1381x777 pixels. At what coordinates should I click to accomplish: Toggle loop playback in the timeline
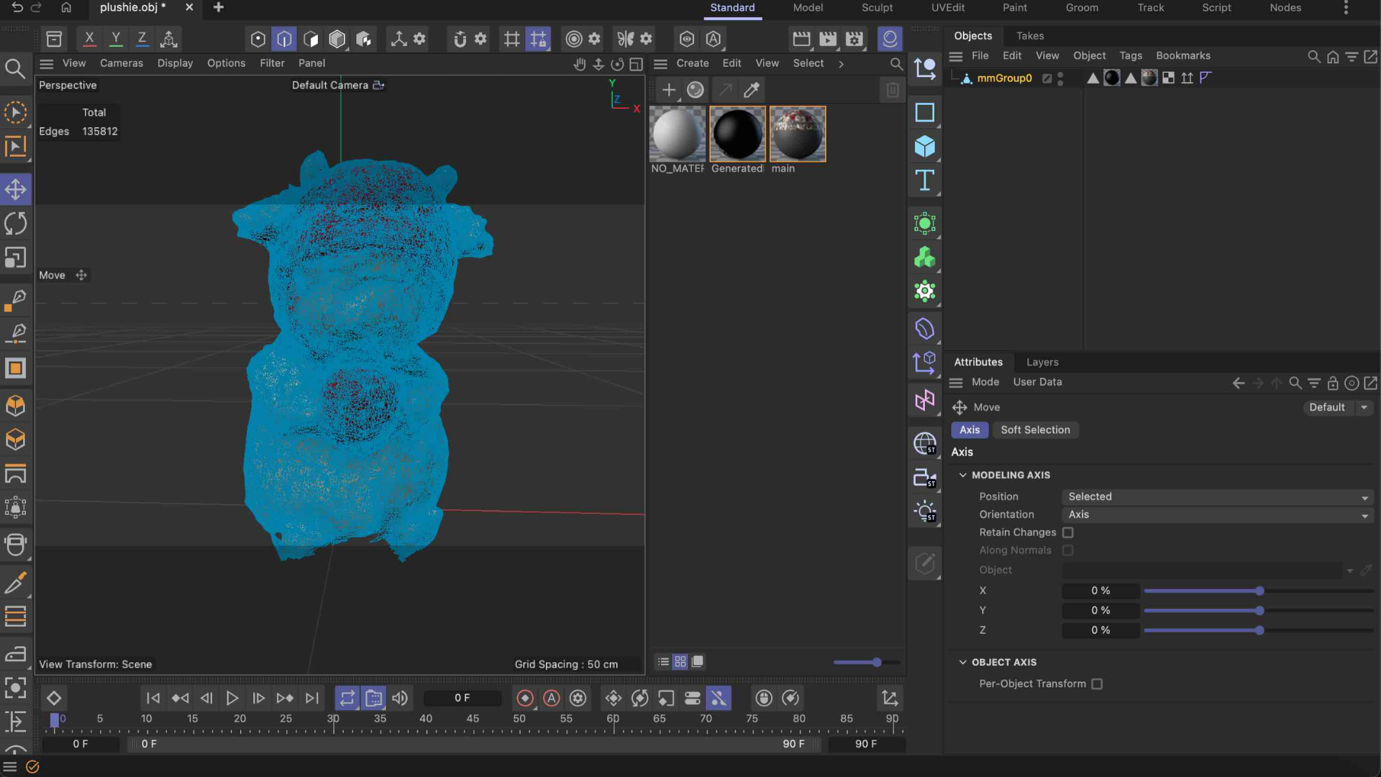[347, 698]
